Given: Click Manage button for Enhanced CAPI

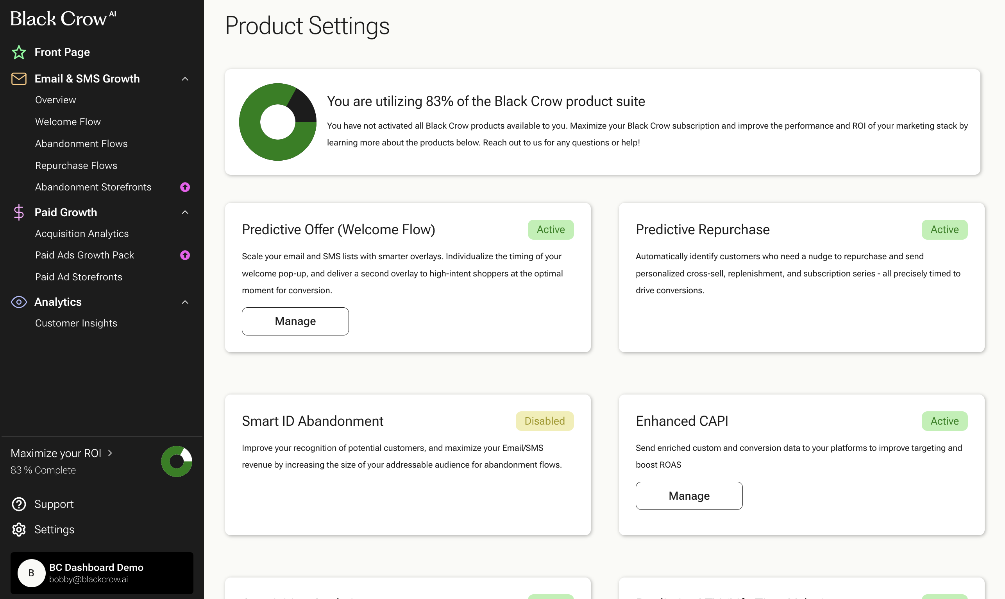Looking at the screenshot, I should 689,496.
